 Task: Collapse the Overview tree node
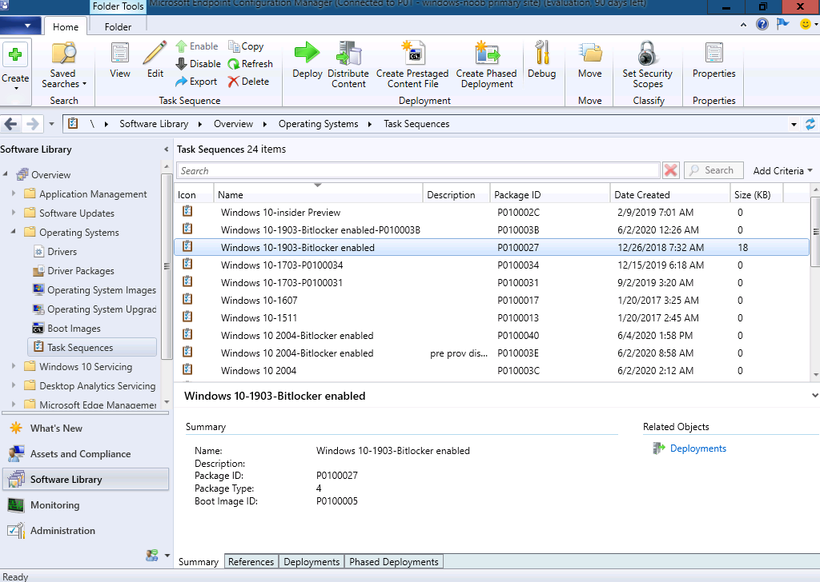[x=6, y=174]
